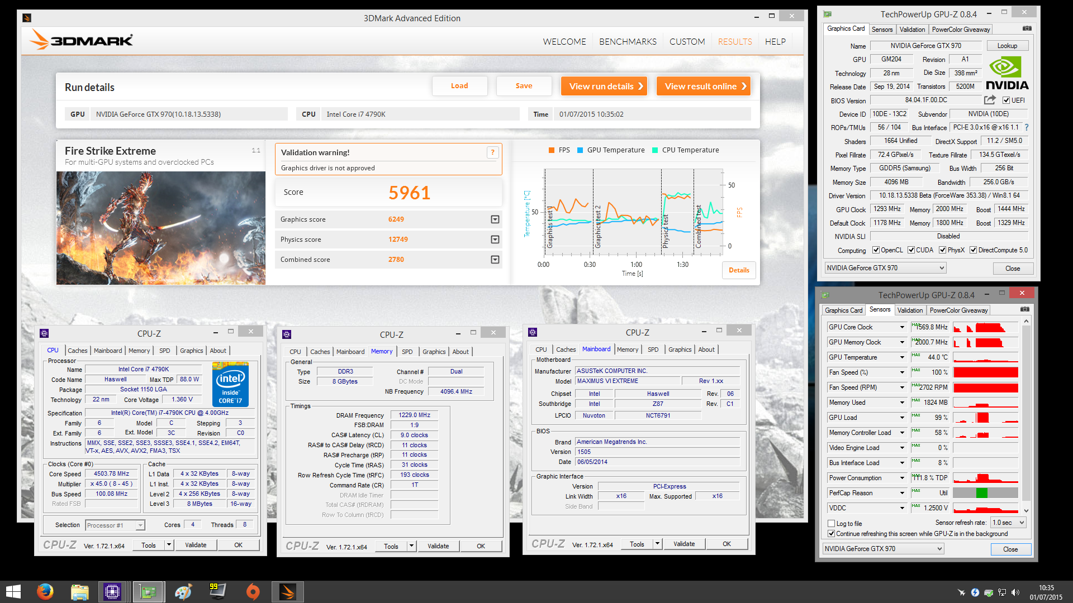Enable Log to file checkbox

pyautogui.click(x=831, y=524)
